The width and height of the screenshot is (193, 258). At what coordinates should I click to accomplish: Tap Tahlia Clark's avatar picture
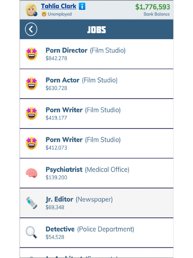click(31, 10)
